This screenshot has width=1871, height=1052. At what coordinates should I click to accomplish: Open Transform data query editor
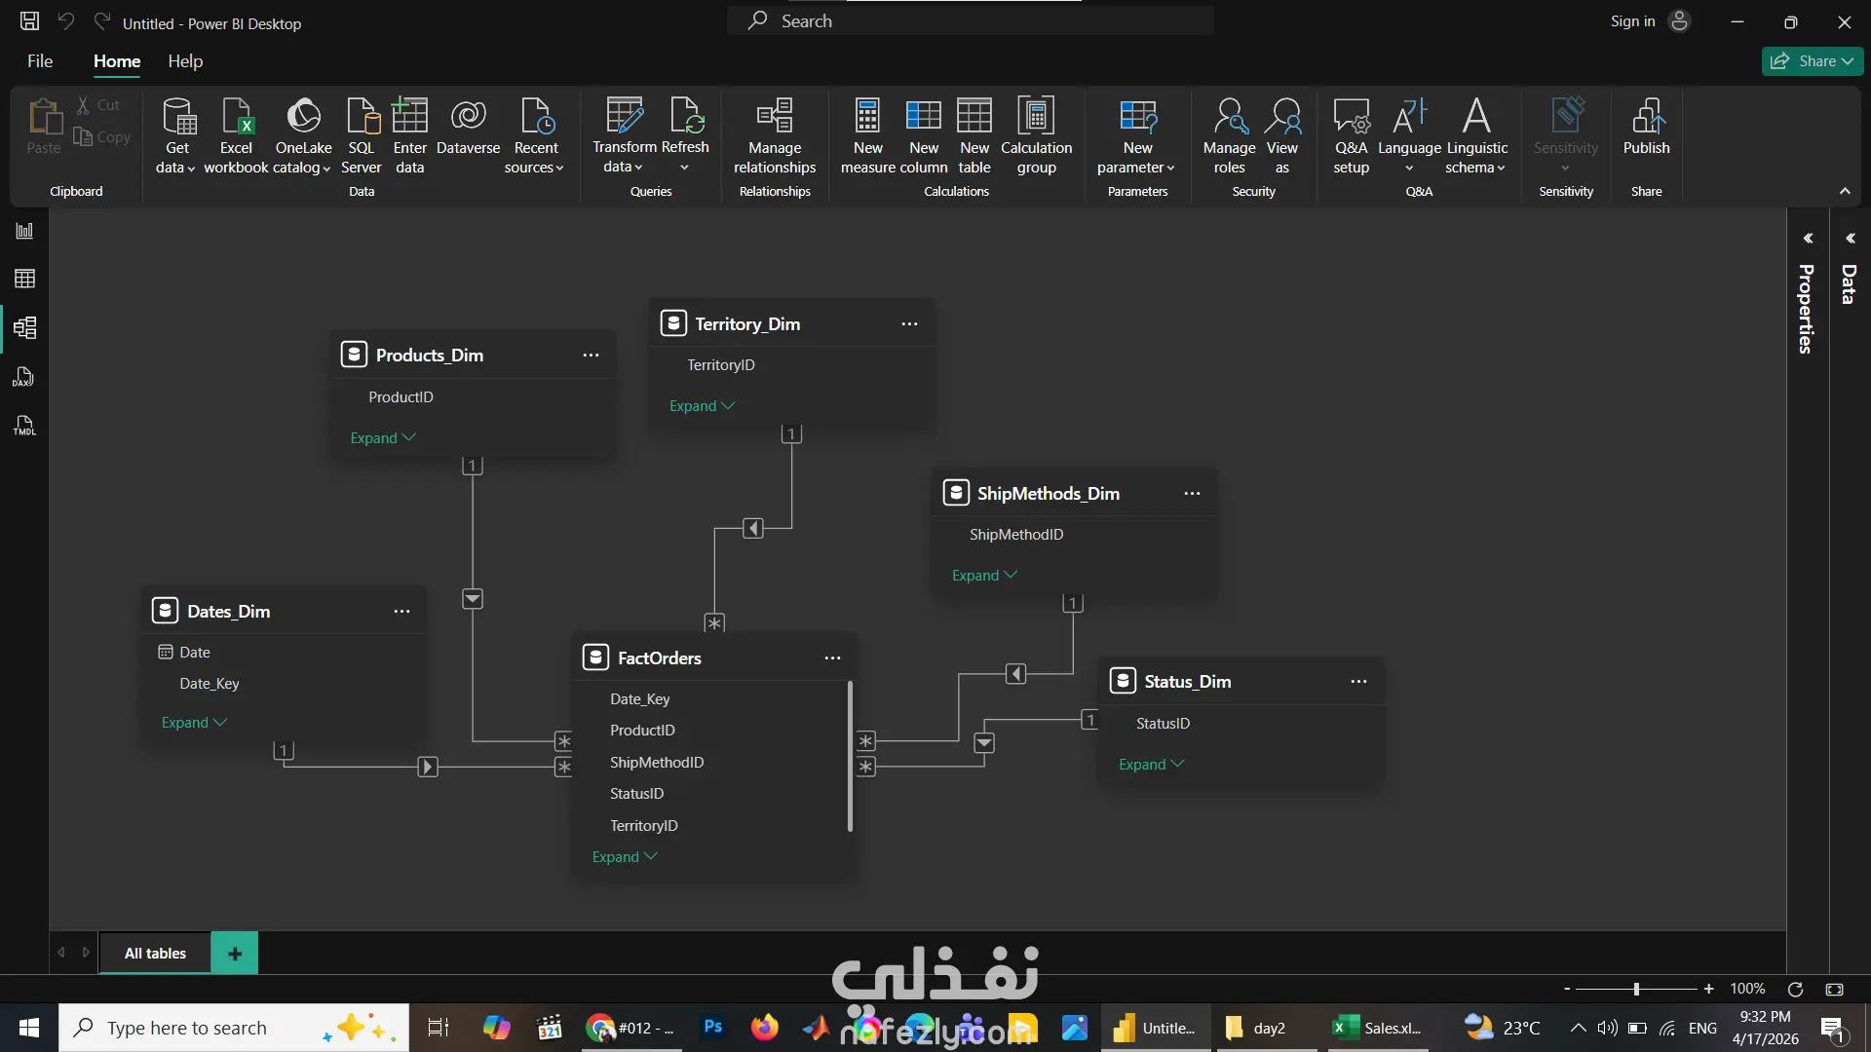[625, 136]
